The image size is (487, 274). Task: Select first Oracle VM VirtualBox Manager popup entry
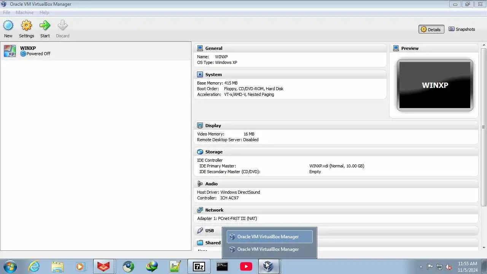coord(270,237)
